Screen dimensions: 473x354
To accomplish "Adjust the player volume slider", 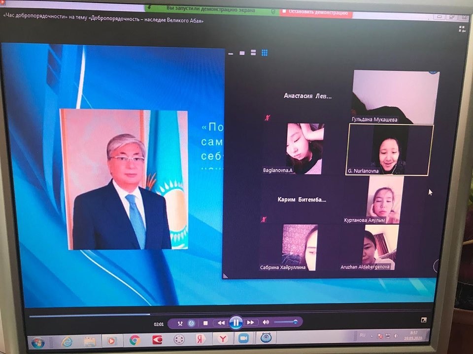I will click(286, 322).
